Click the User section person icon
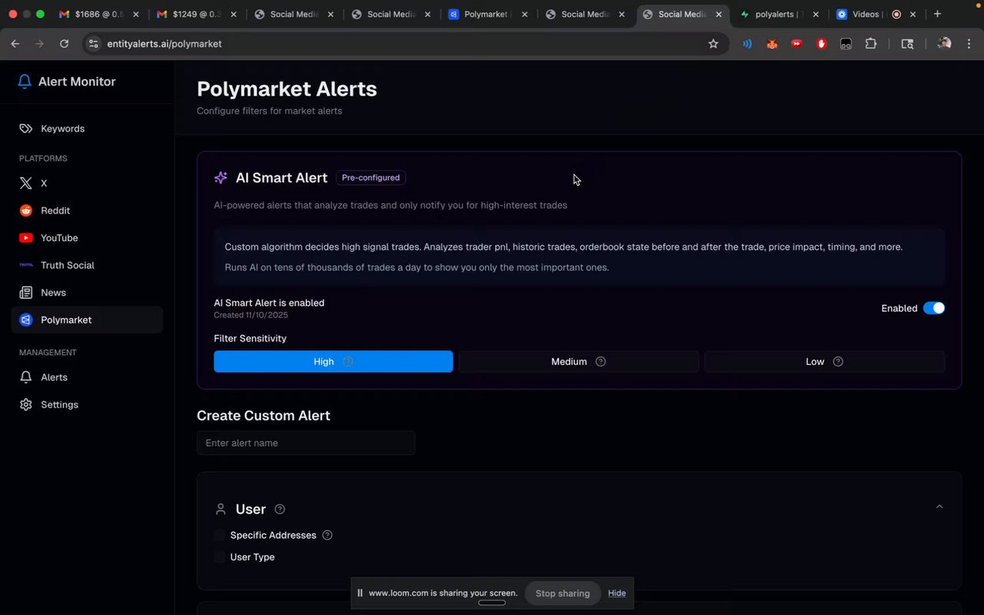Screen dimensions: 984x615 pos(221,509)
